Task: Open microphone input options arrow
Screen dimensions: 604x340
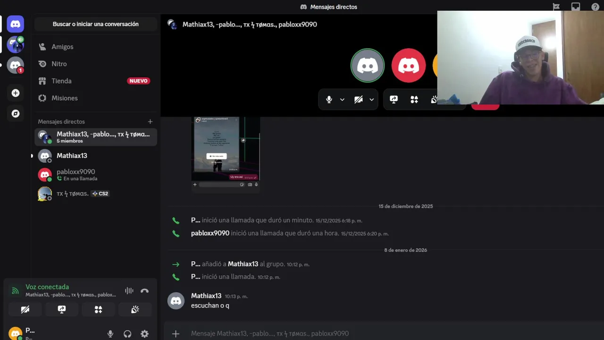Action: tap(342, 100)
